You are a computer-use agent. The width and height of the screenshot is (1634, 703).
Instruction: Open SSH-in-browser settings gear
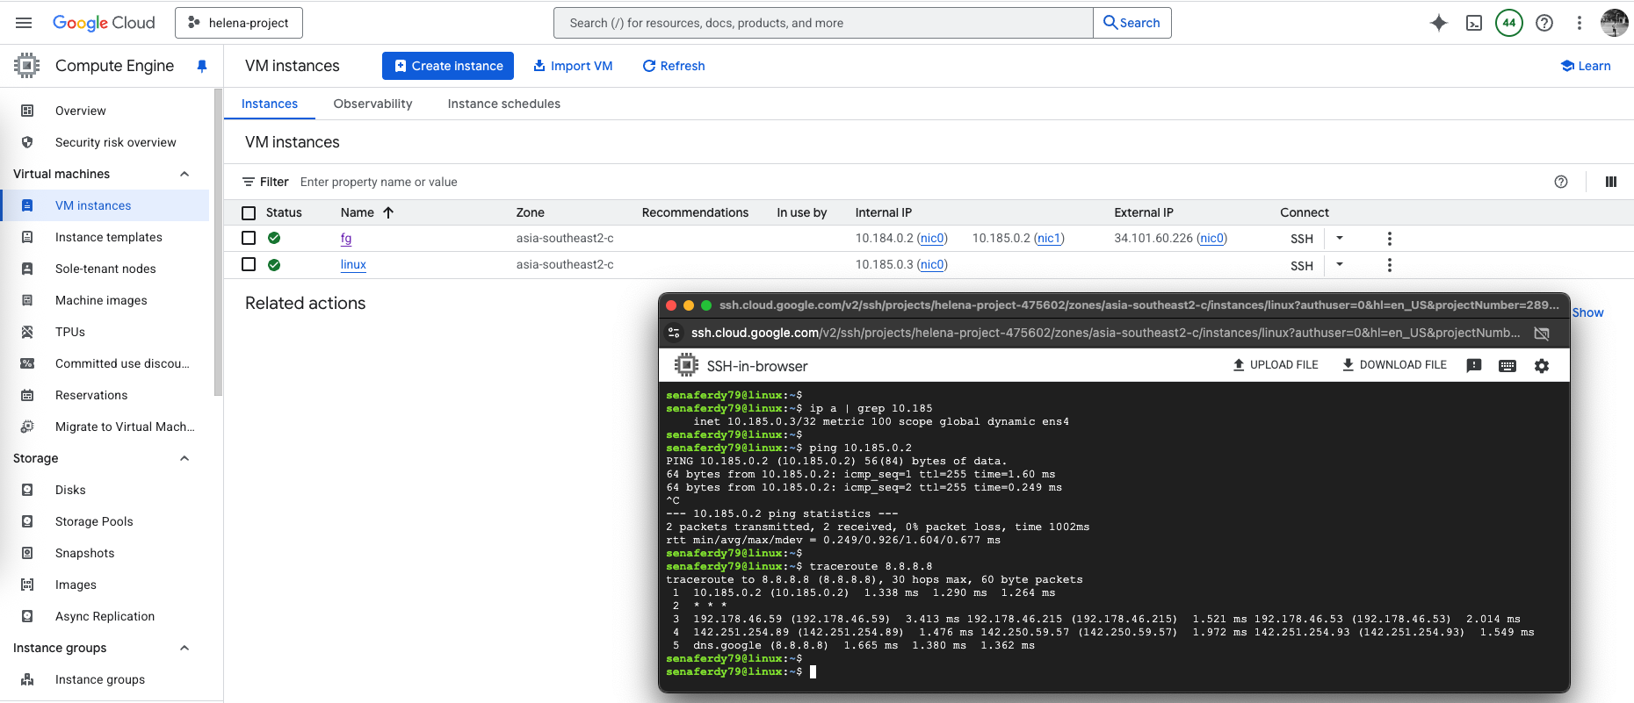[x=1542, y=366]
